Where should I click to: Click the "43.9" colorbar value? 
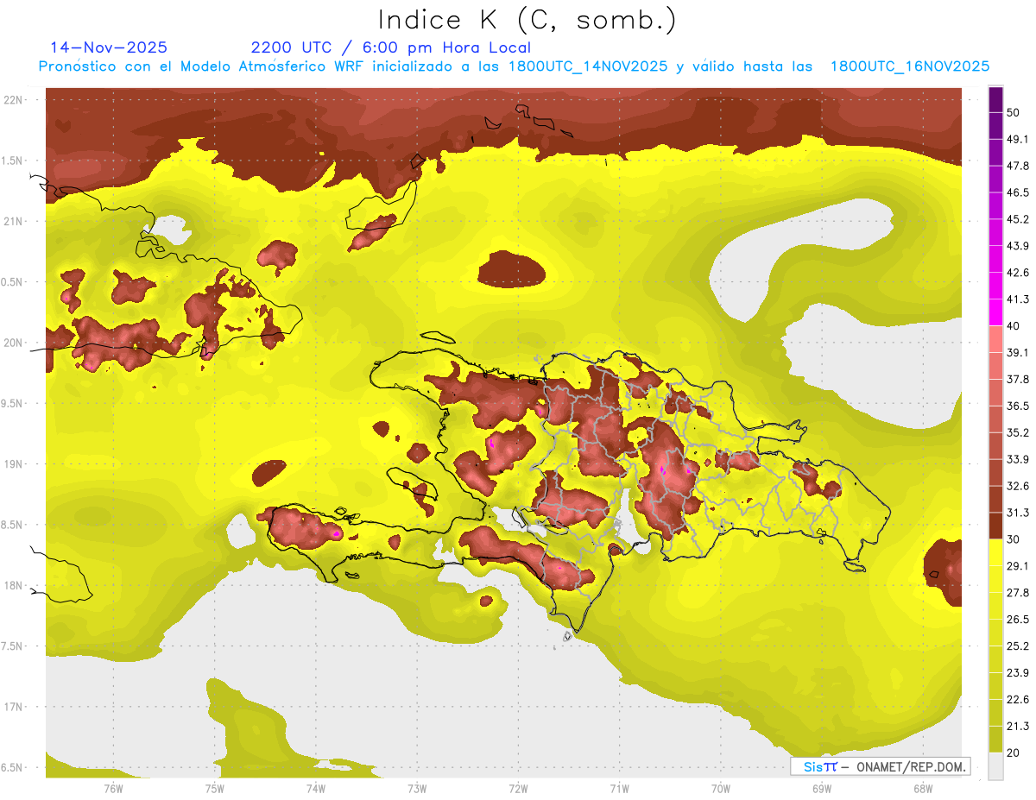tap(1018, 246)
